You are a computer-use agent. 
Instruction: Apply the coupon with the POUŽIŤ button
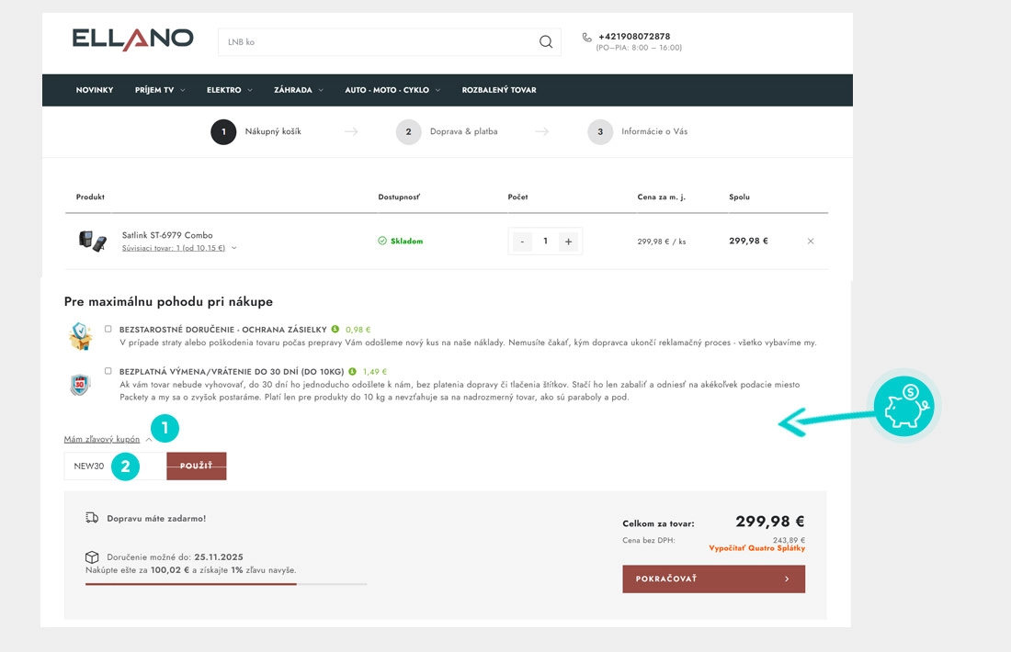[x=197, y=466]
